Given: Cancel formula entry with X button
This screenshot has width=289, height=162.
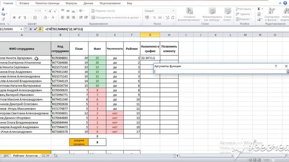Looking at the screenshot, I should tap(31, 29).
